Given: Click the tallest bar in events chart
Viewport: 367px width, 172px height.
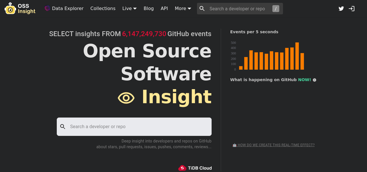Looking at the screenshot, I should click(x=297, y=56).
